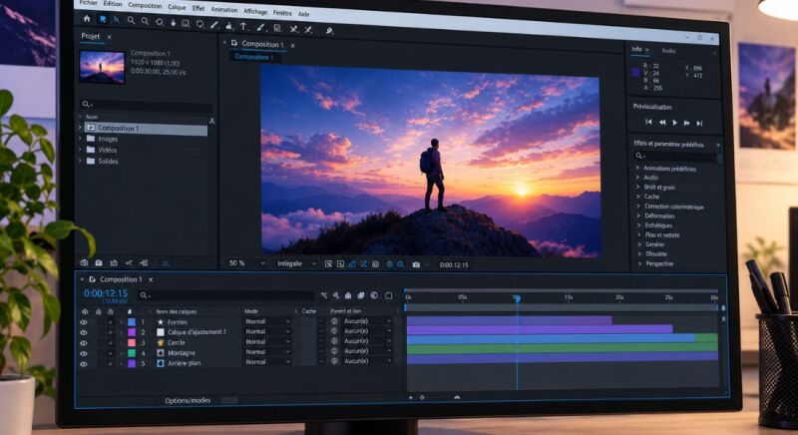Screen dimensions: 798x435
Task: Open the Intégrale resolution dropdown
Action: [296, 263]
